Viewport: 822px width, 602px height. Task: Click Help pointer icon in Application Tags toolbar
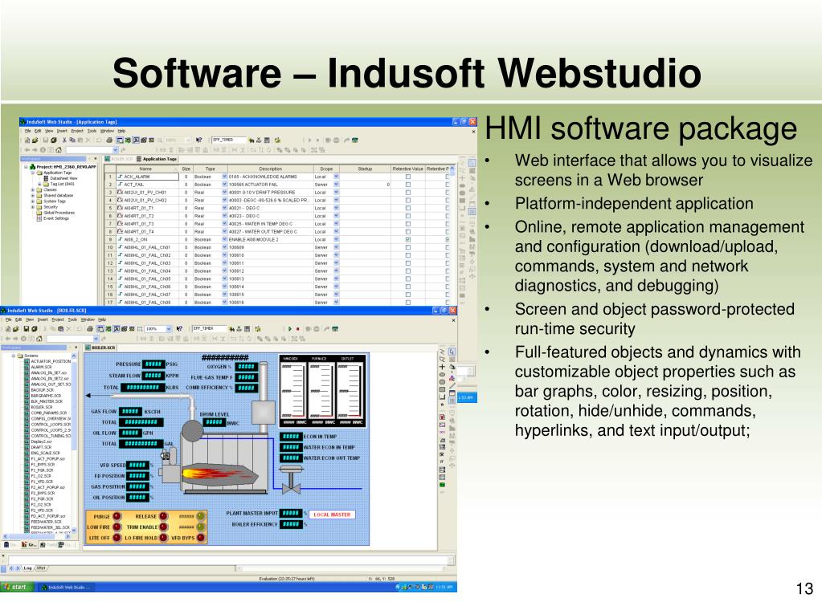[x=198, y=140]
